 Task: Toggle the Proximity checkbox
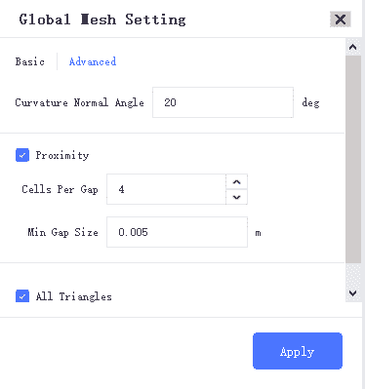tap(22, 155)
